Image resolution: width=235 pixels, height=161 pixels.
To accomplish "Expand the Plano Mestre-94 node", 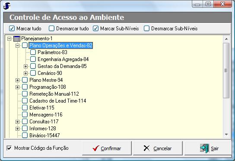I will [17, 80].
